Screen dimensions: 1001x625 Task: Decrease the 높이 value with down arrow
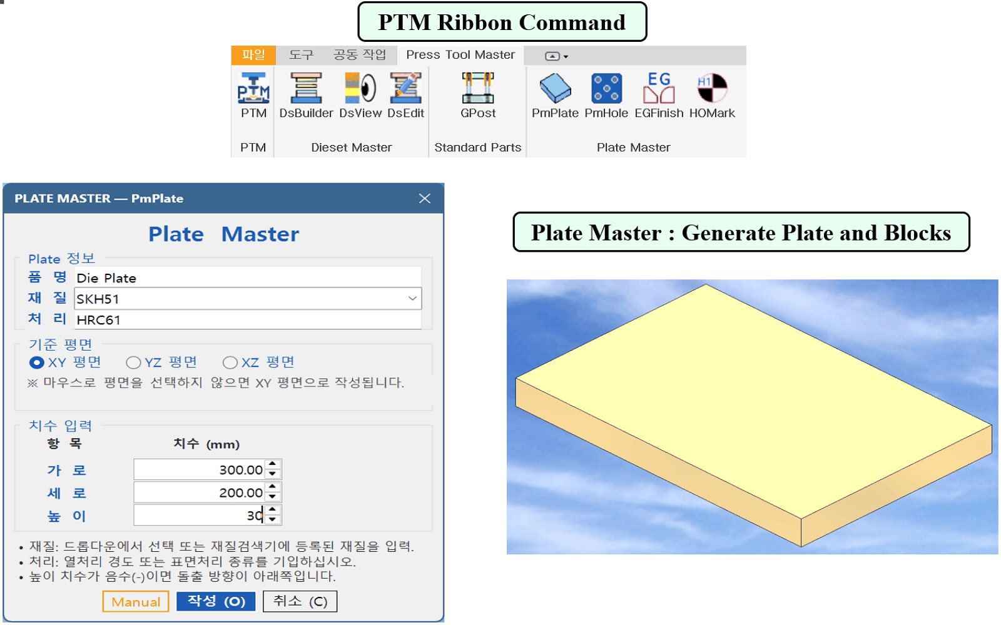pos(273,519)
